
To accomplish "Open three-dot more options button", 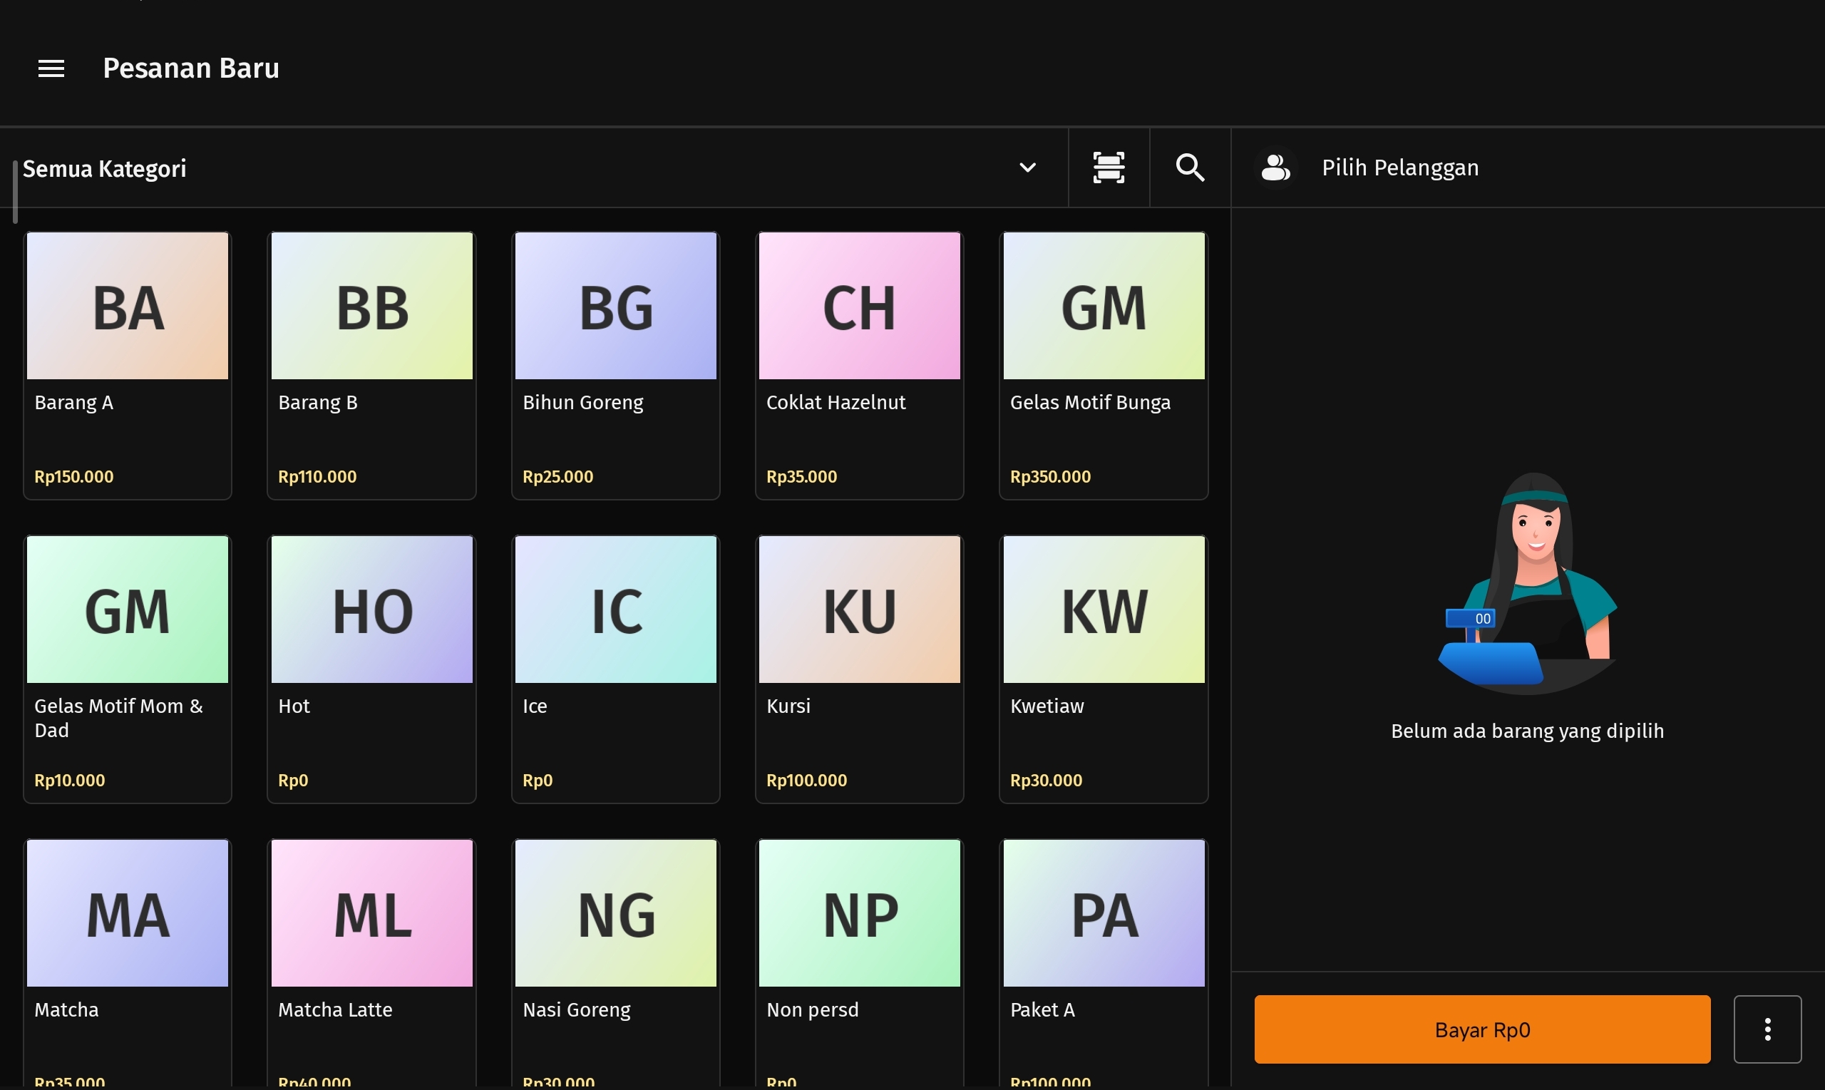I will click(1767, 1029).
